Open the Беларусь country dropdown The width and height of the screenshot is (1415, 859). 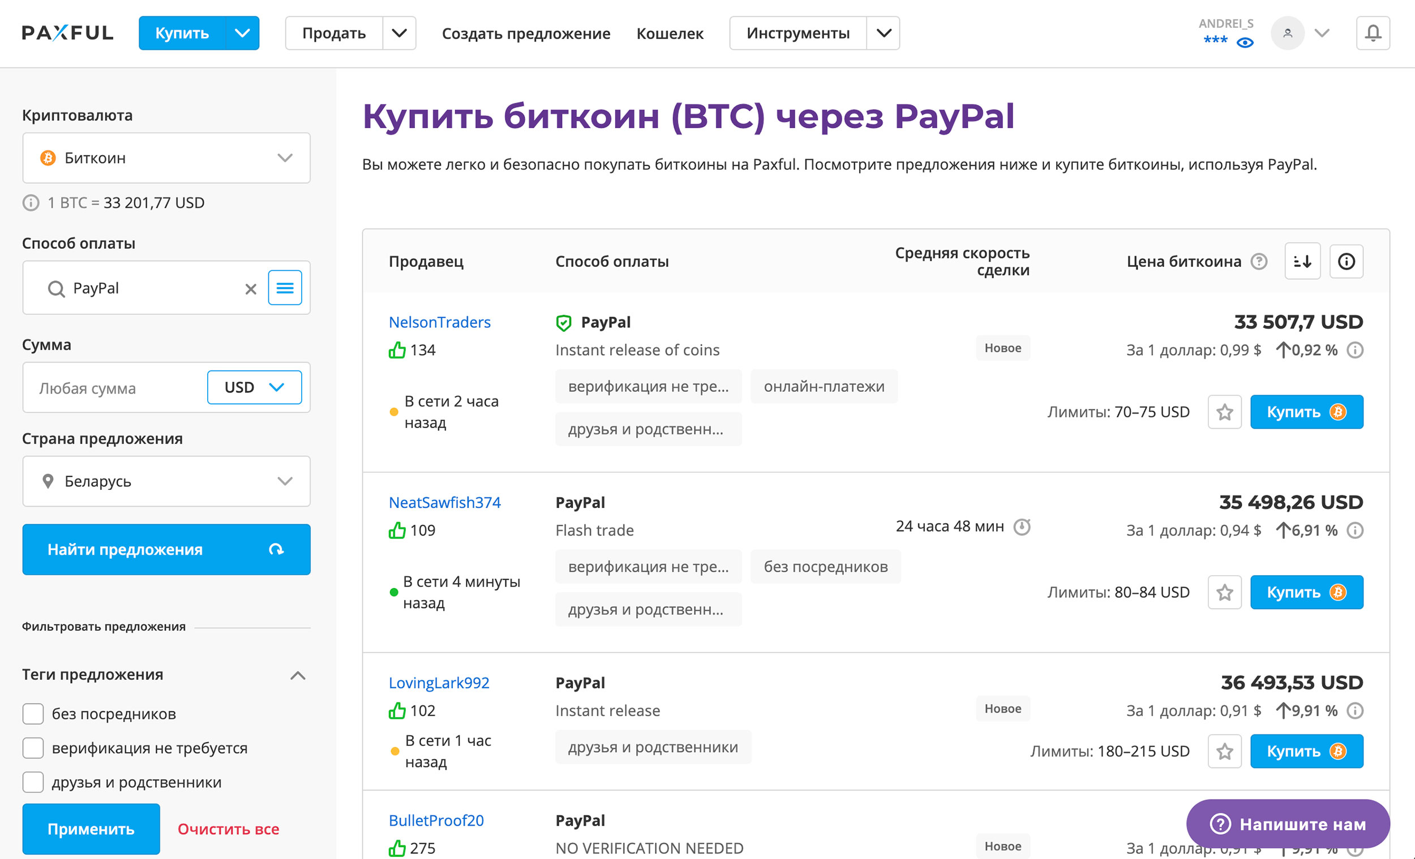pos(166,481)
